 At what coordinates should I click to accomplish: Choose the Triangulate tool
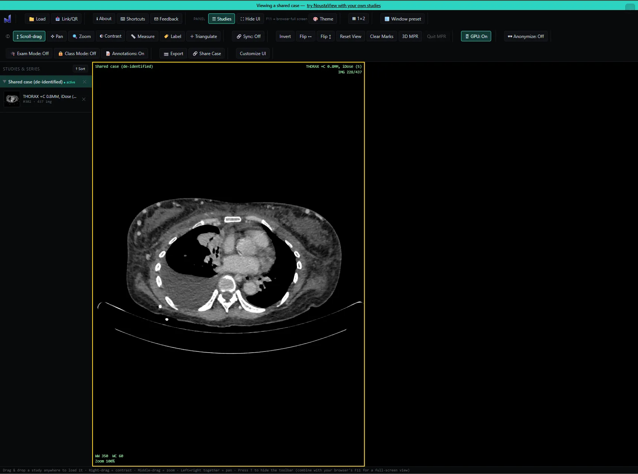(x=203, y=36)
